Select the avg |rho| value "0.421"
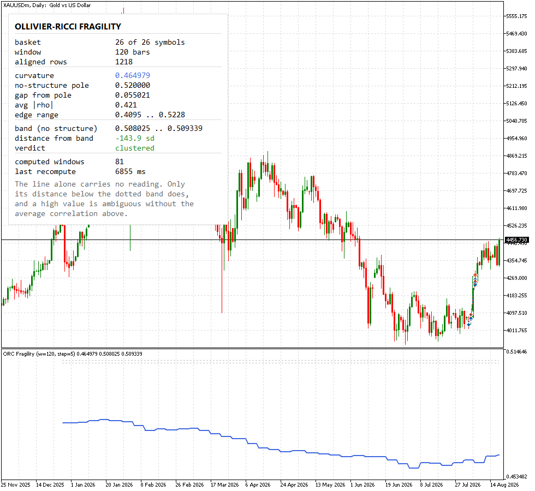This screenshot has width=535, height=491. (126, 105)
